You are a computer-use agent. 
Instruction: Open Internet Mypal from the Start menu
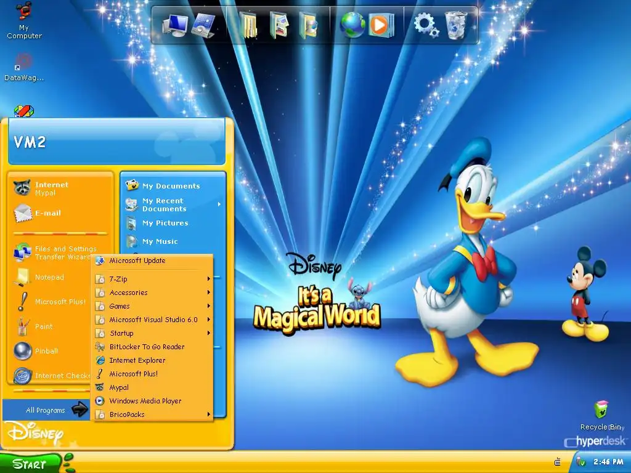click(60, 188)
